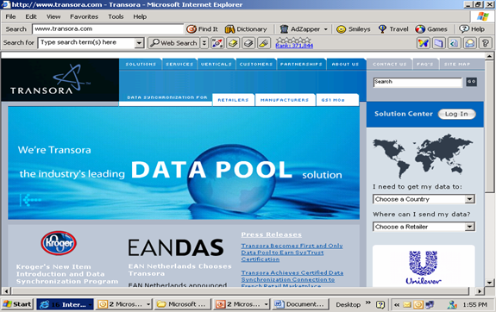
Task: Open Rank: 371,844 link
Action: tap(294, 46)
